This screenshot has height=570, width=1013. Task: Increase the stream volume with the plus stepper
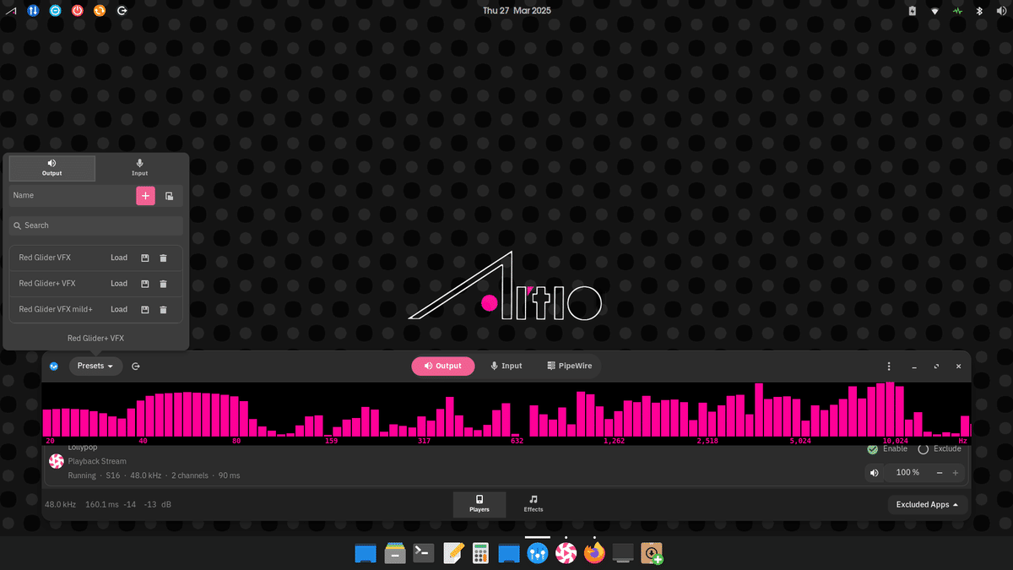click(955, 472)
